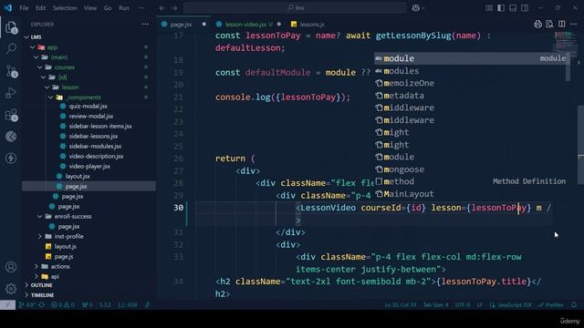Open the Run and Debug view
This screenshot has height=328, width=584.
11,93
